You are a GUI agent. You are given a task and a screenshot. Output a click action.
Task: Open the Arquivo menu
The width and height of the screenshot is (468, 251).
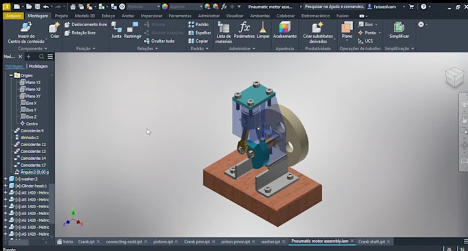click(14, 16)
